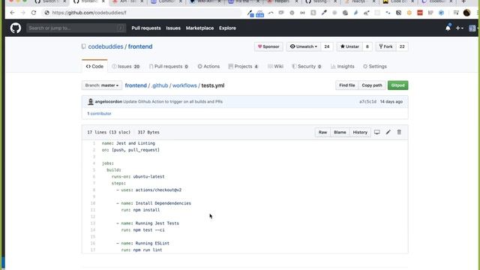480x270 pixels.
Task: View Raw file contents
Action: 322,132
